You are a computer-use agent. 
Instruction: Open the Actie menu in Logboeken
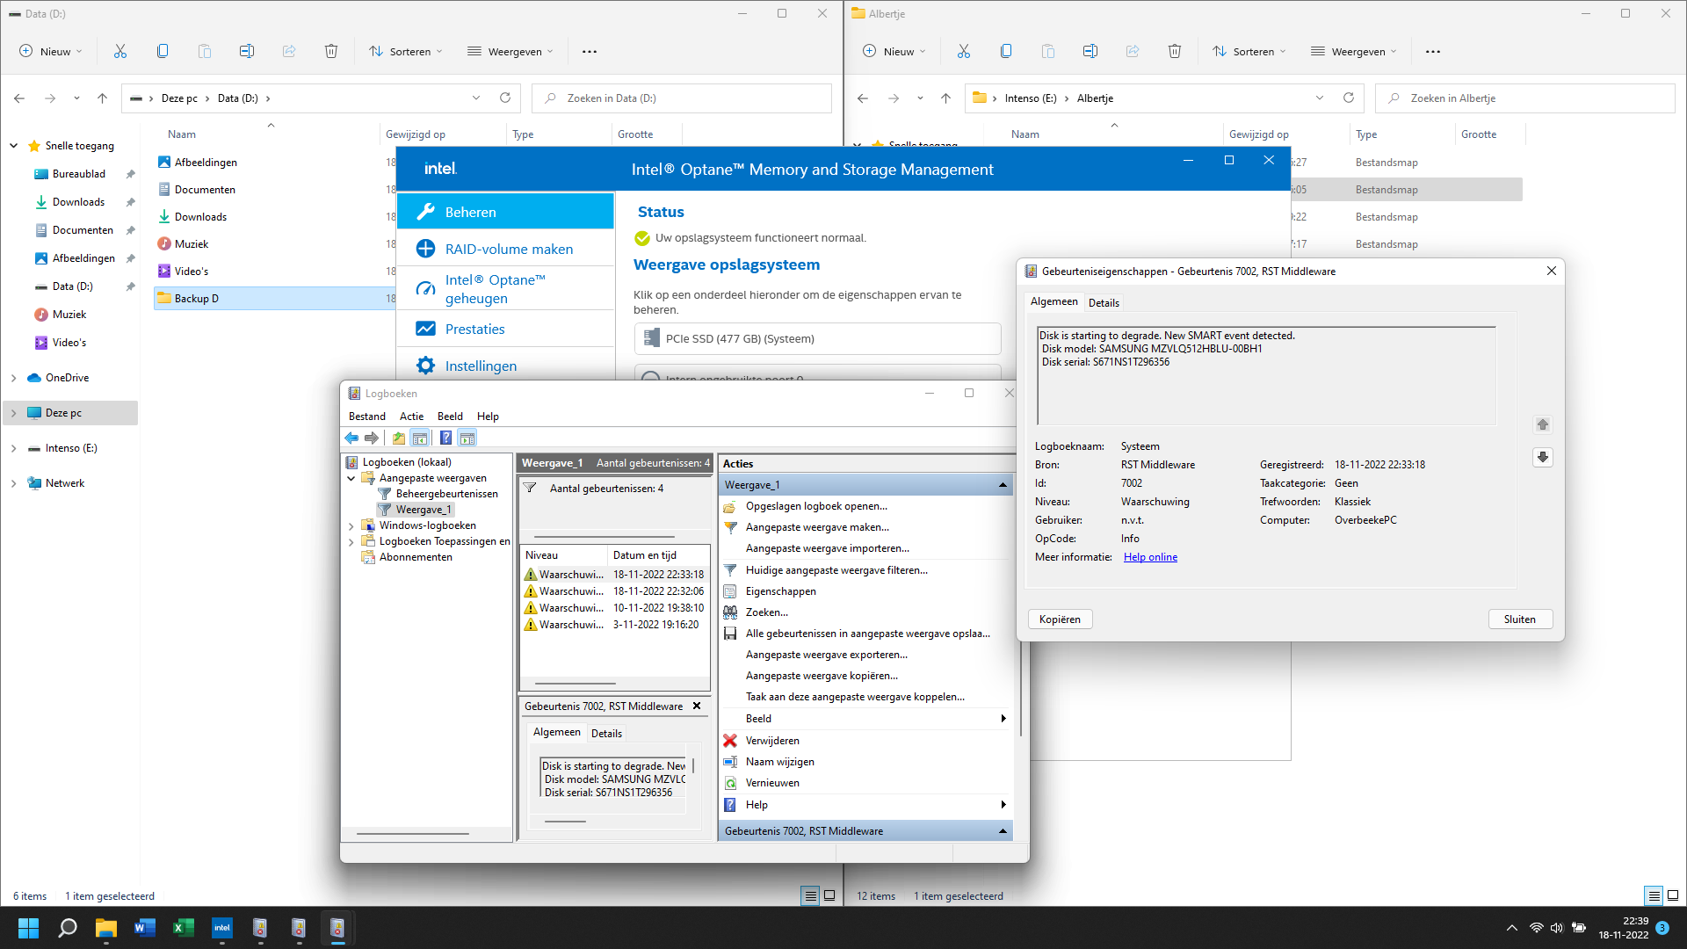click(x=410, y=416)
